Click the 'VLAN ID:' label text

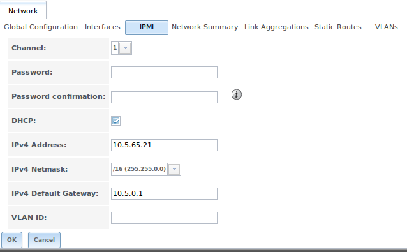[29, 218]
